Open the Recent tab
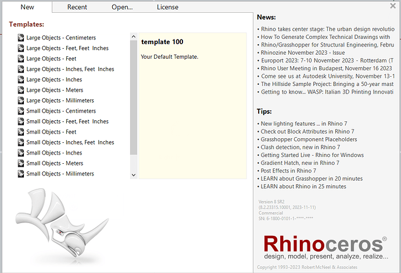This screenshot has height=273, width=401. 77,7
